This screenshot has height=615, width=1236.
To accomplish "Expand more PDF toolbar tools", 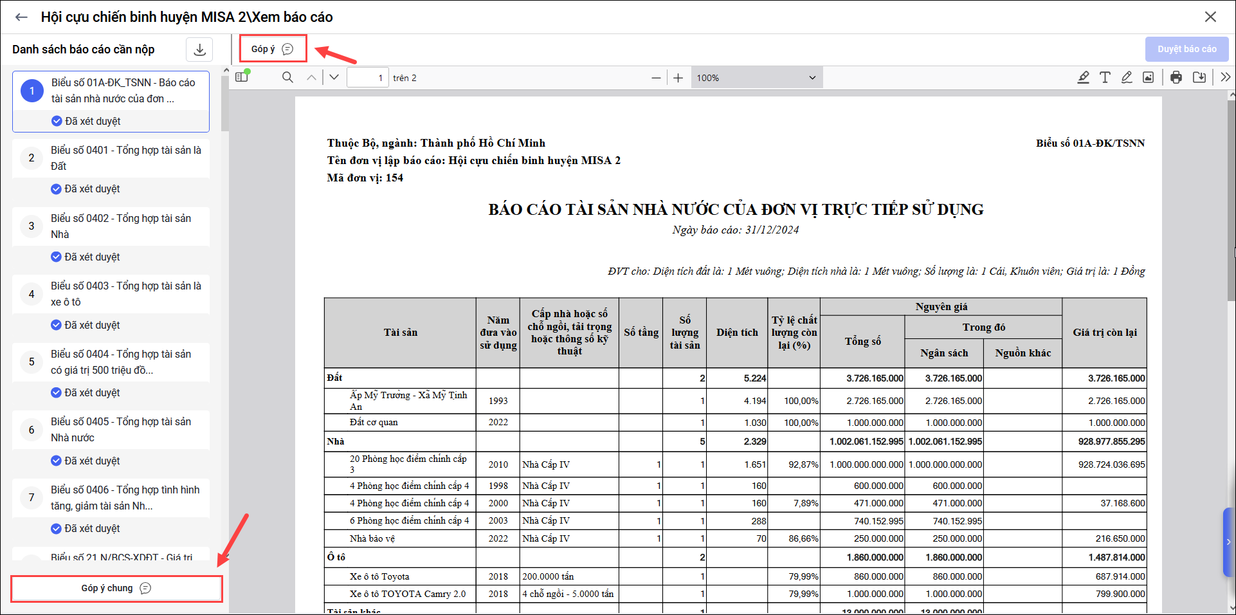I will click(x=1225, y=77).
